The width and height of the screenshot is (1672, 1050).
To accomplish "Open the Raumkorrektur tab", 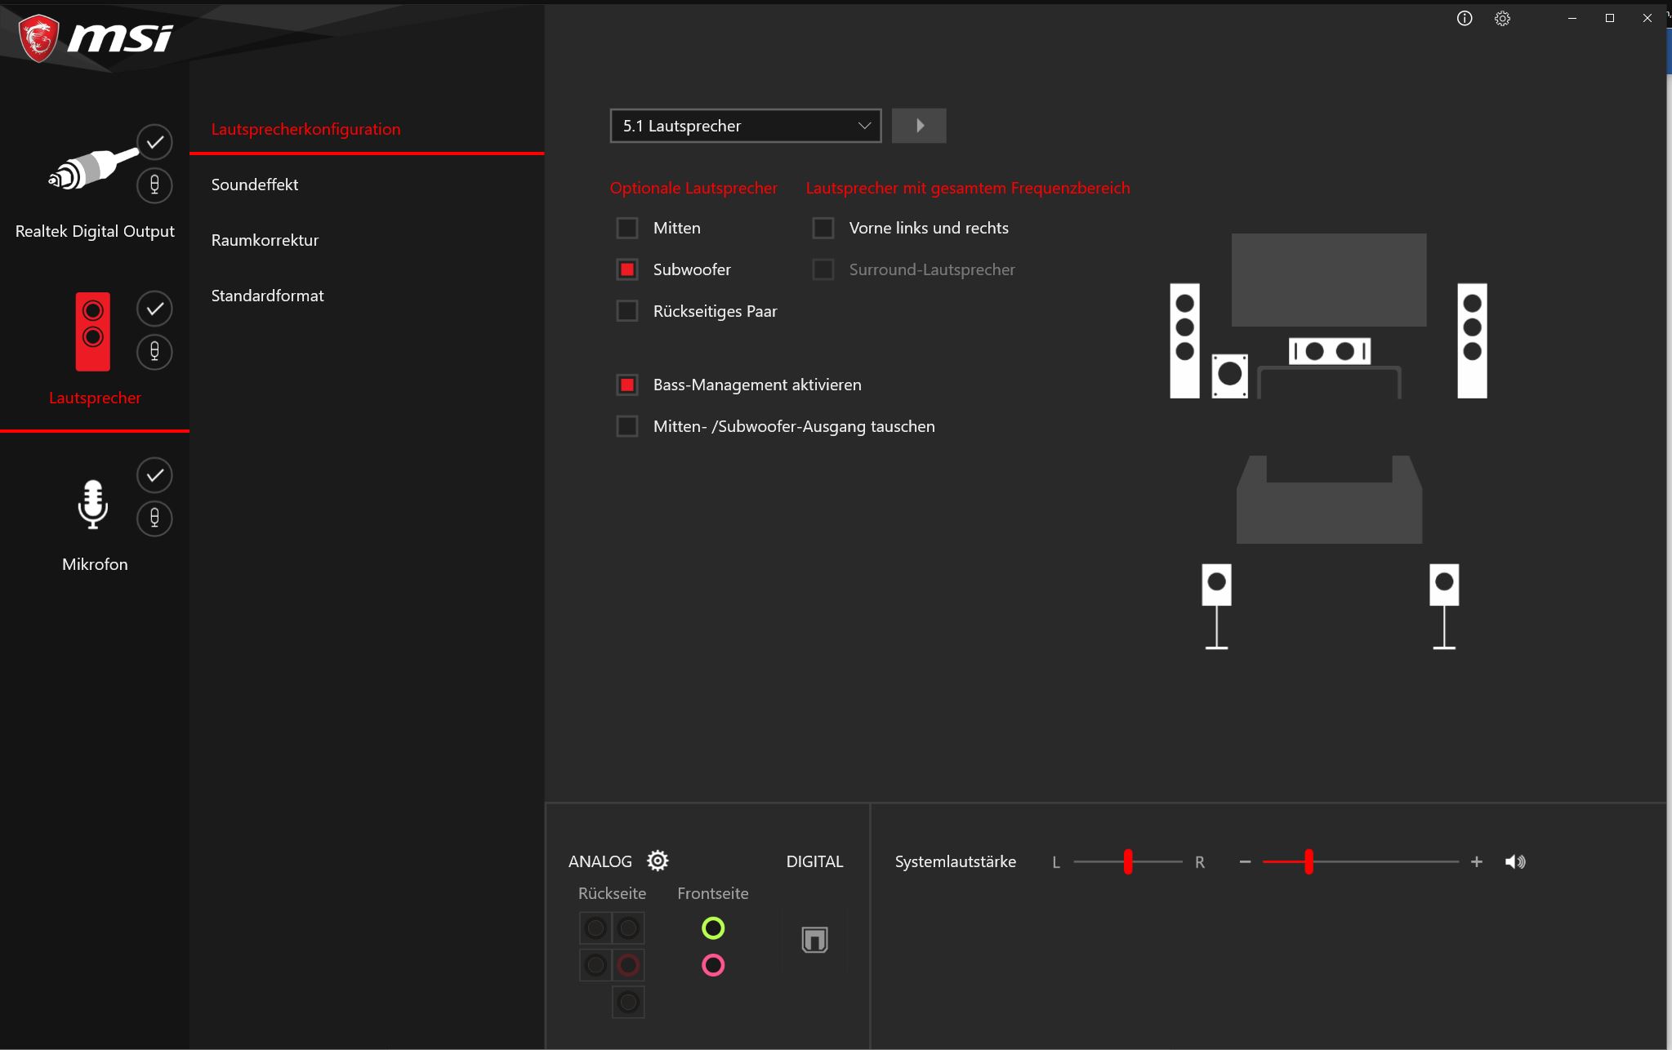I will tap(265, 240).
